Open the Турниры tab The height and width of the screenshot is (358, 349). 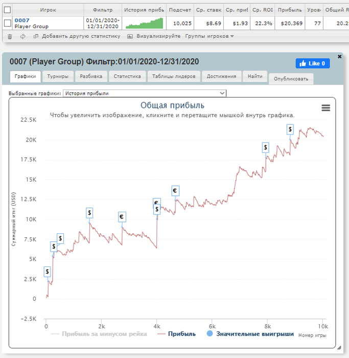point(58,76)
